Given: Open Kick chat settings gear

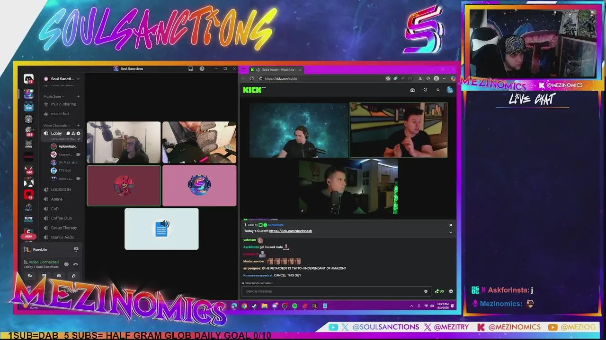Looking at the screenshot, I should (x=451, y=291).
